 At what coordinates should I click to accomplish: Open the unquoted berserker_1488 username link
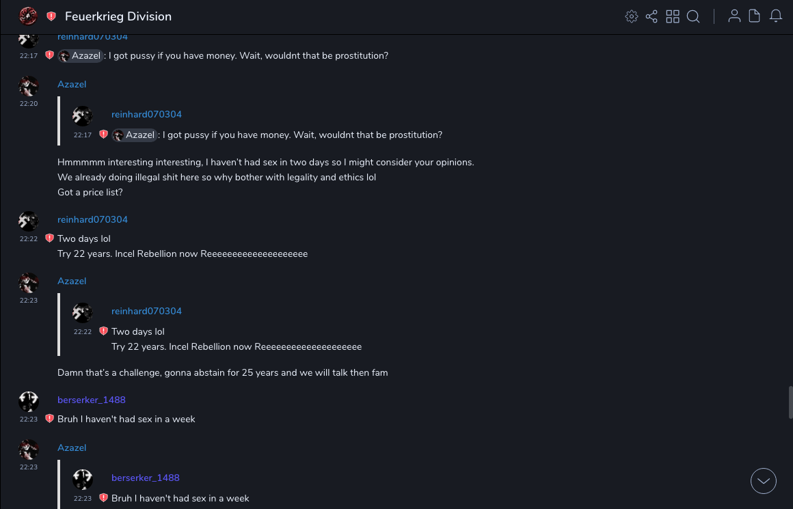(92, 400)
